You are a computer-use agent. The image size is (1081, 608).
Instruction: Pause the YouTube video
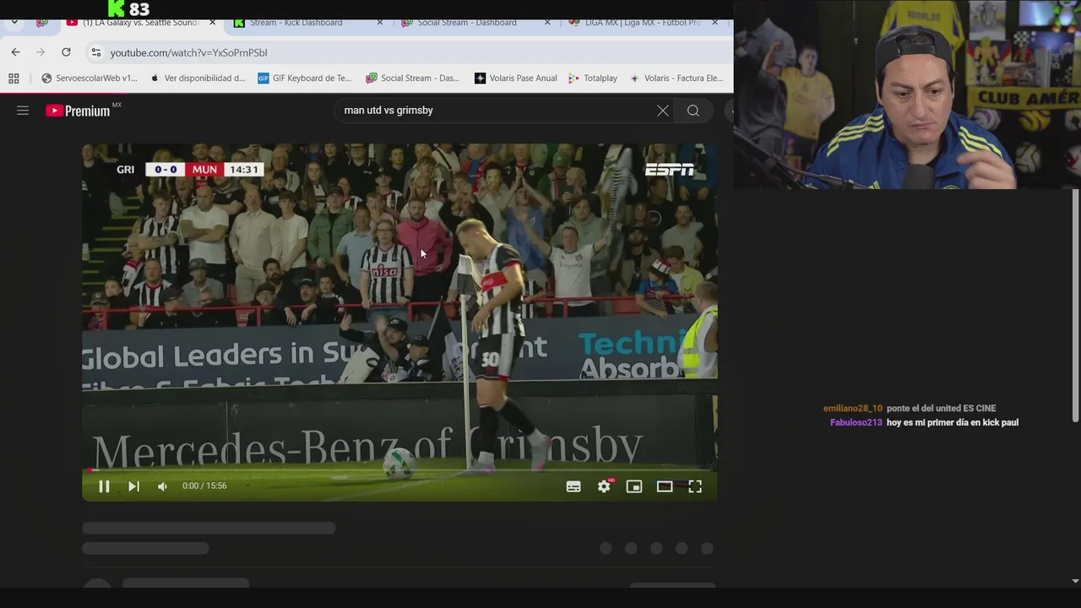click(x=104, y=486)
